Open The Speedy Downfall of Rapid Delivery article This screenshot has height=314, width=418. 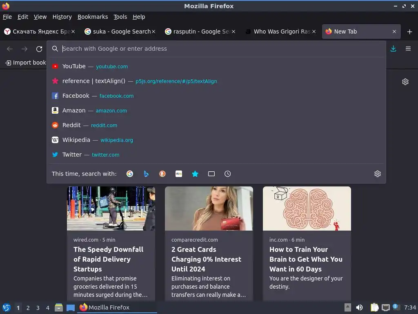pyautogui.click(x=108, y=259)
